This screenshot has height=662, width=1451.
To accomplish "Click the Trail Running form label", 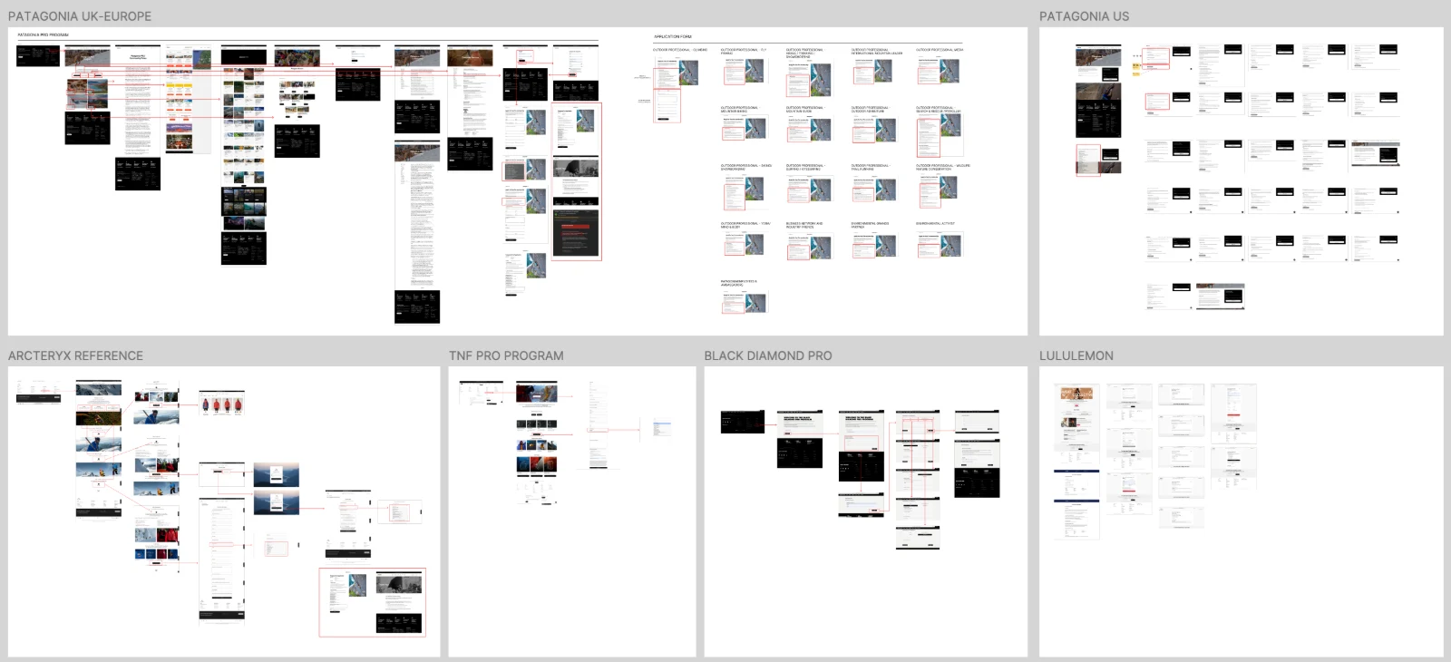I will (871, 168).
